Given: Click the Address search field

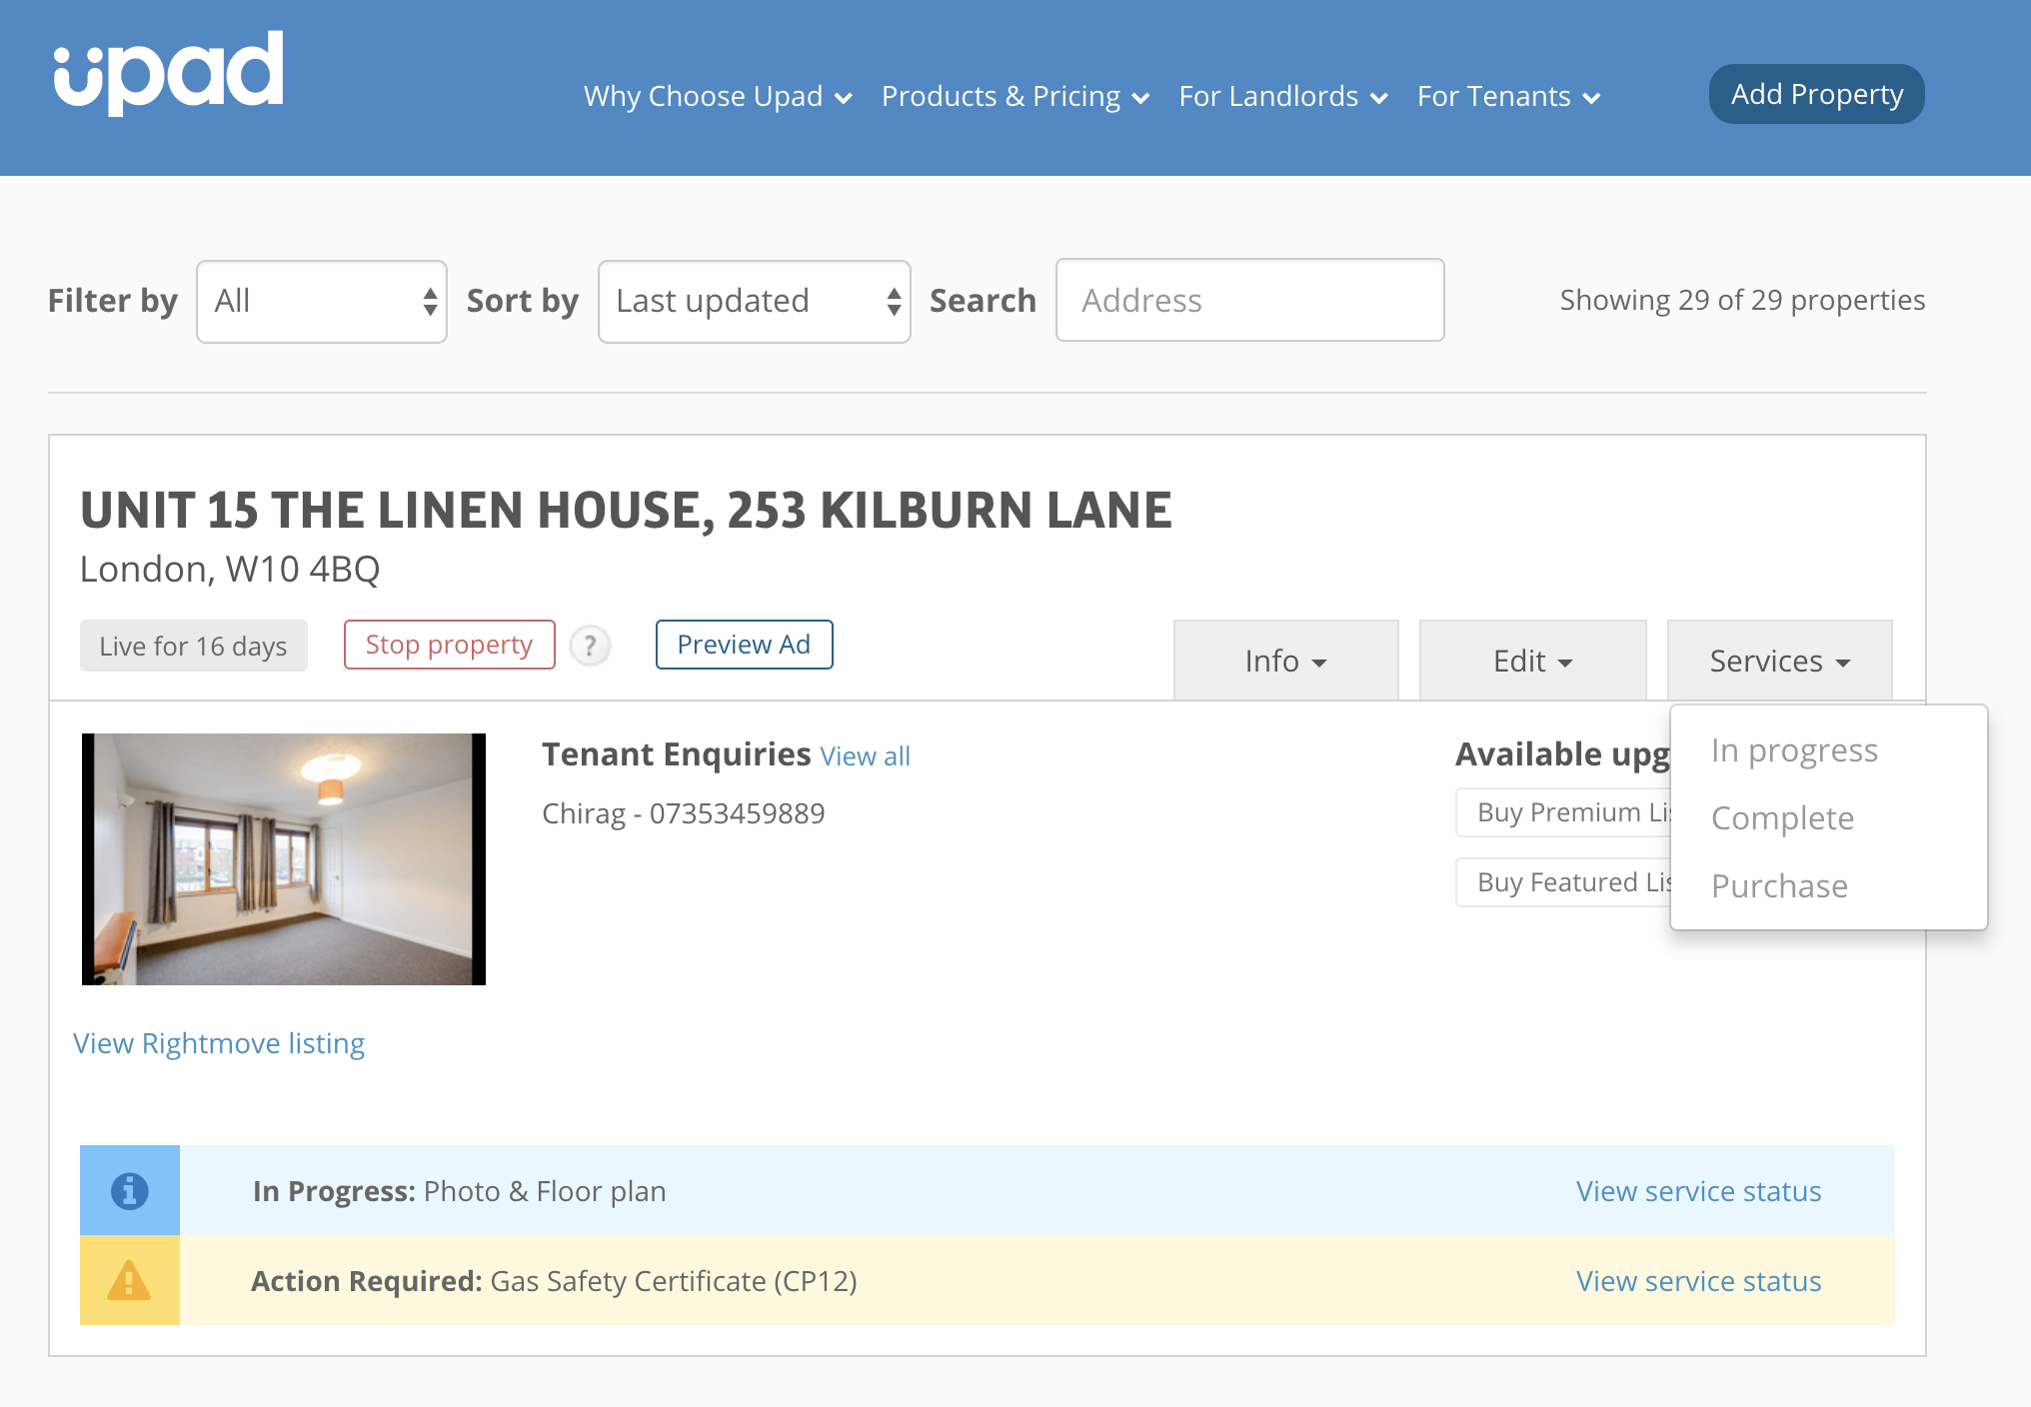Looking at the screenshot, I should [x=1249, y=301].
